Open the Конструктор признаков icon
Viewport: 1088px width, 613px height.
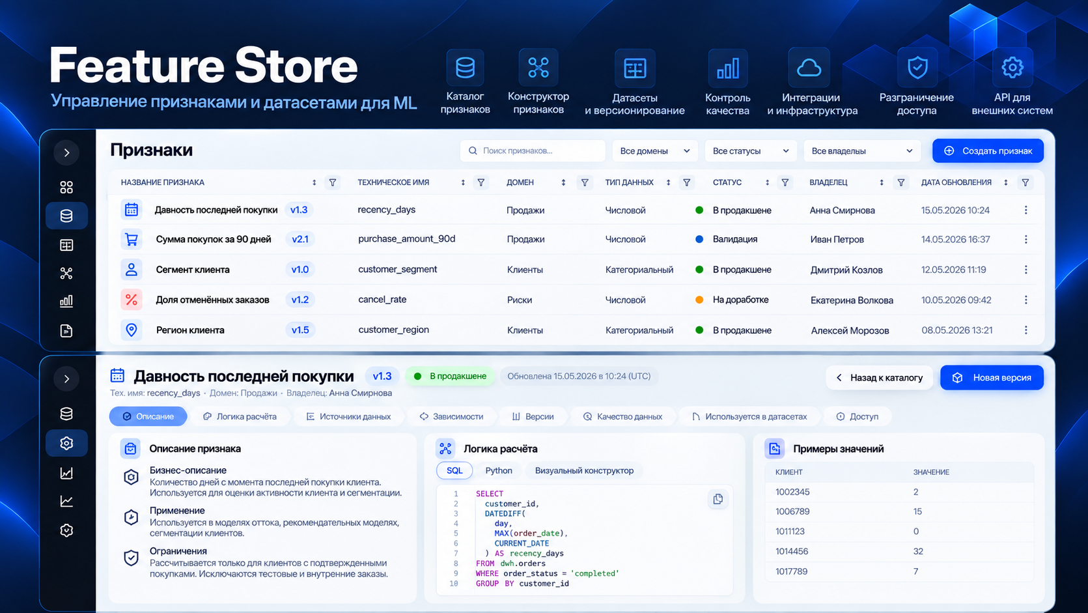538,67
